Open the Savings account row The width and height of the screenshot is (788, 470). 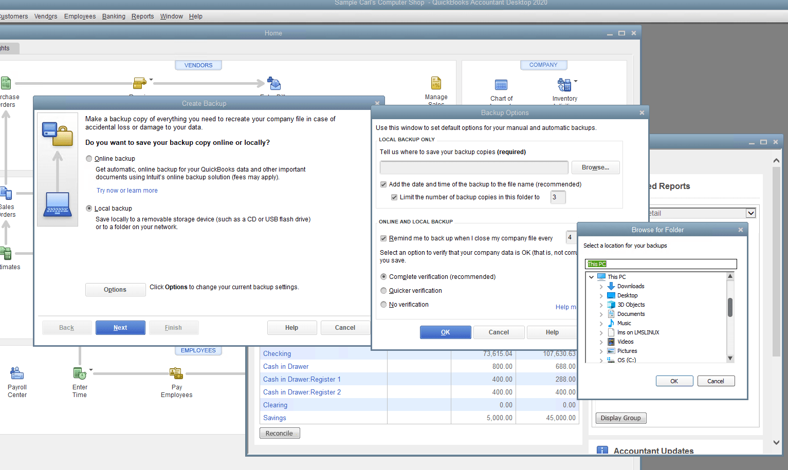(419, 418)
